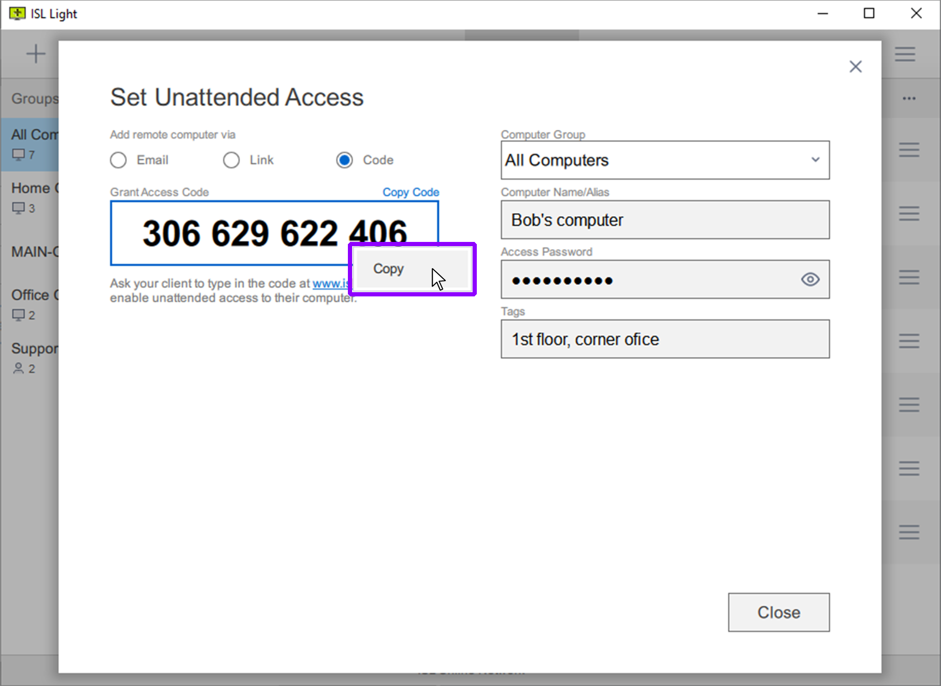This screenshot has width=941, height=686.
Task: Click the Copy Code link
Action: pyautogui.click(x=411, y=192)
